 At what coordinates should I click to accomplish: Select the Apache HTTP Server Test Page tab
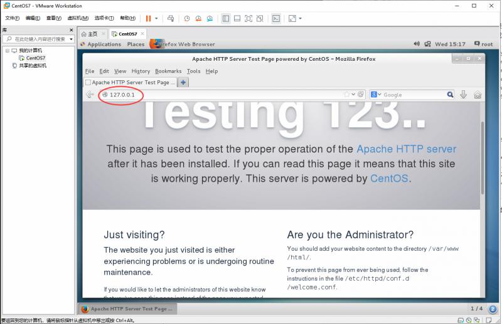130,82
